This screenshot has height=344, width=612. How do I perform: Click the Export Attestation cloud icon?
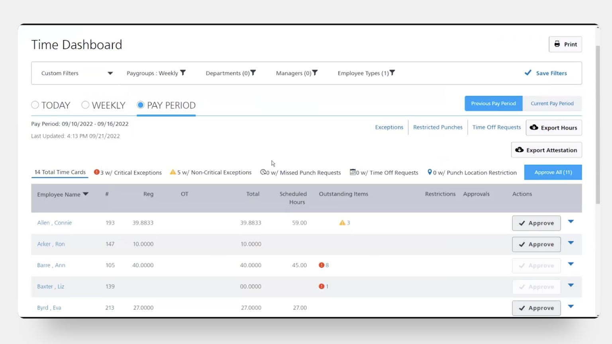click(x=520, y=150)
